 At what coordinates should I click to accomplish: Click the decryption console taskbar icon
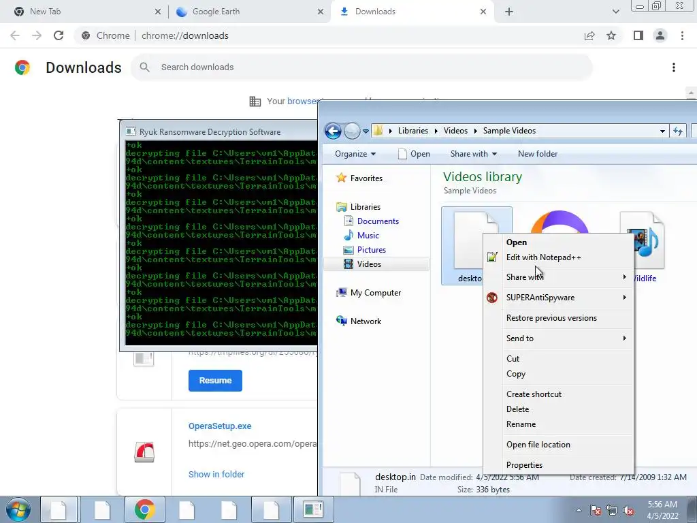[x=313, y=509]
